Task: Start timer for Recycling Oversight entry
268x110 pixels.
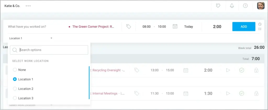Action: point(228,70)
